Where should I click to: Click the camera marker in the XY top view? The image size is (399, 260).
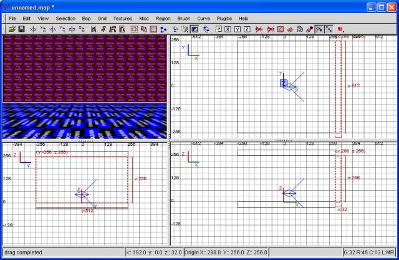click(289, 87)
